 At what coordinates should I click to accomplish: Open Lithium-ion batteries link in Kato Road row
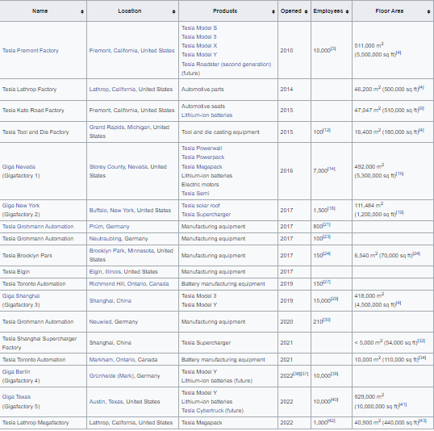point(207,115)
